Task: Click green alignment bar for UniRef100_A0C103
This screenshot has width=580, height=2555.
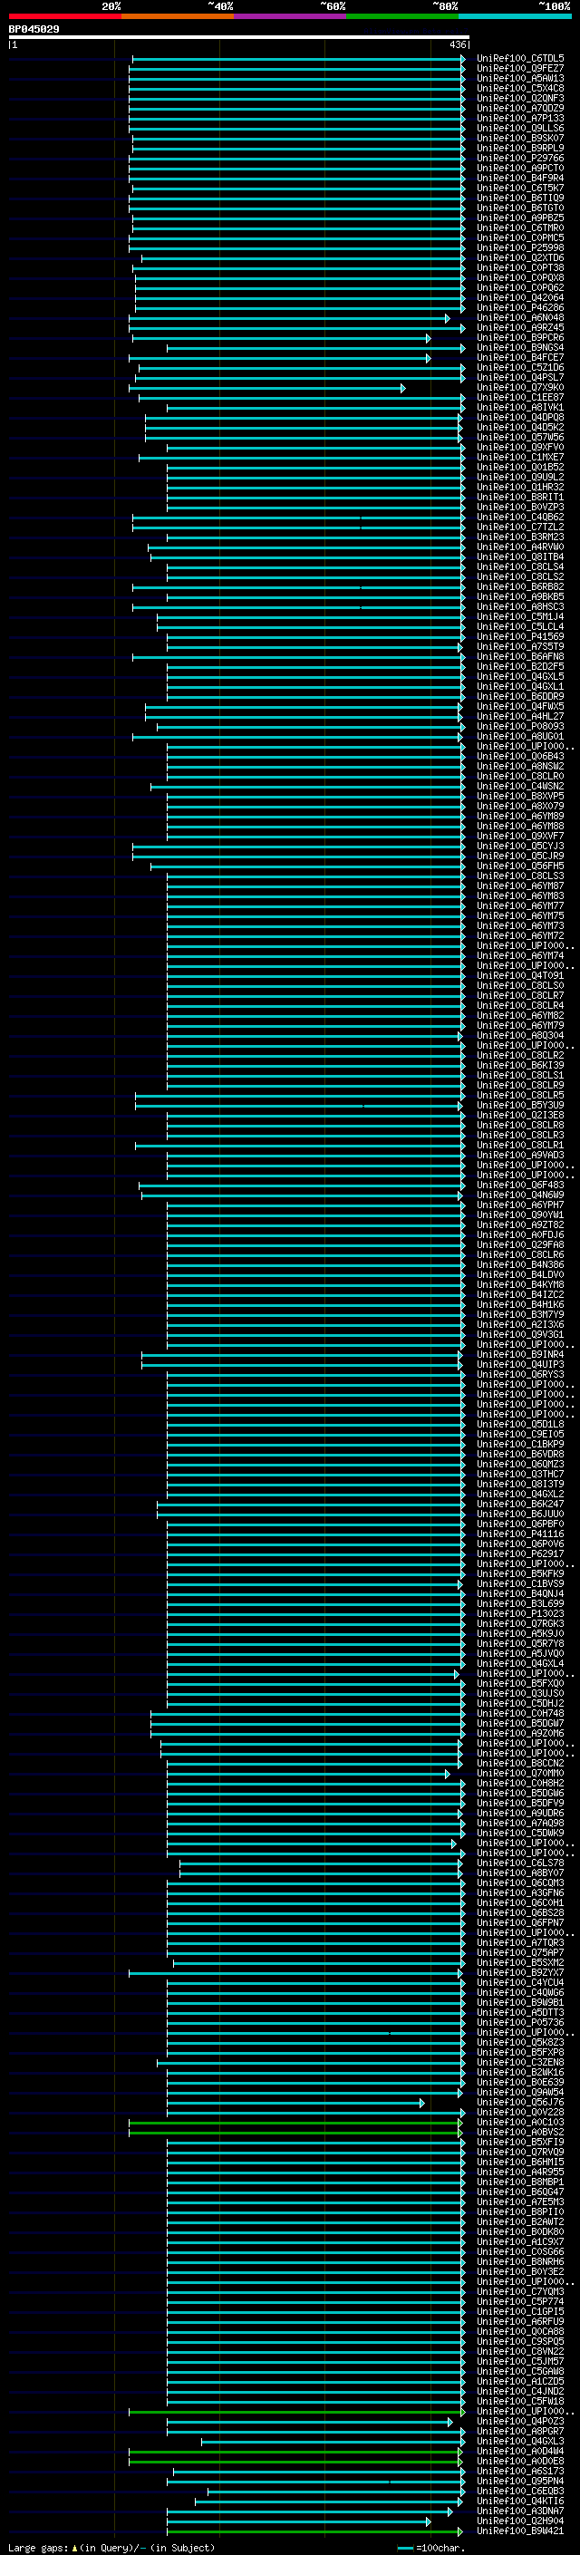Action: [x=295, y=2124]
